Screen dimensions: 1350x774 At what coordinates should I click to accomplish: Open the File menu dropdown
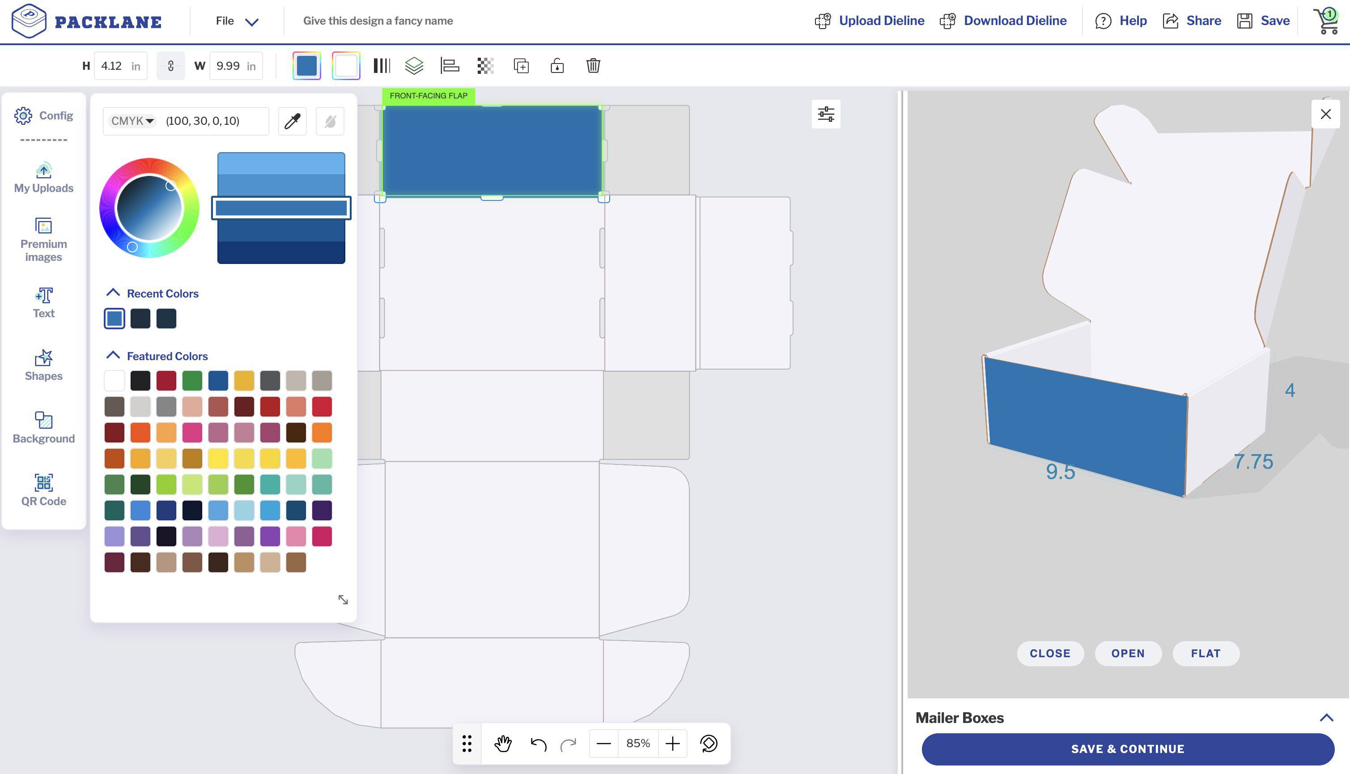click(237, 21)
